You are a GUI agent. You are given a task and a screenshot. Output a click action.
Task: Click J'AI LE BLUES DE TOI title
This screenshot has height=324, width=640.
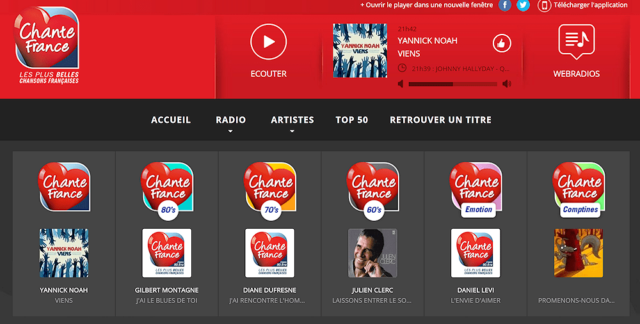click(x=167, y=300)
